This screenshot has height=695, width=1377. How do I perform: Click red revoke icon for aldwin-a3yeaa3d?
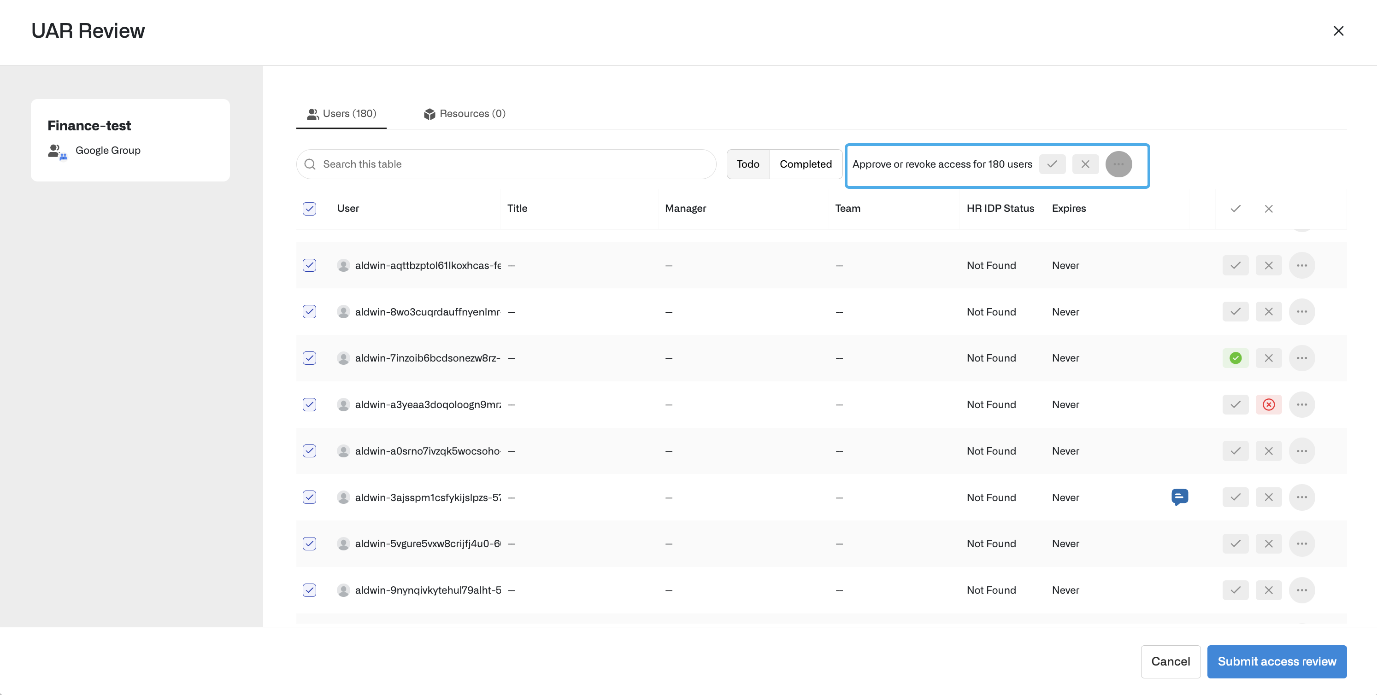click(x=1268, y=404)
